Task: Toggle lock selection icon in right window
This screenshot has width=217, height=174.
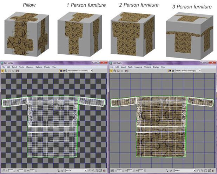Action: click(x=167, y=171)
